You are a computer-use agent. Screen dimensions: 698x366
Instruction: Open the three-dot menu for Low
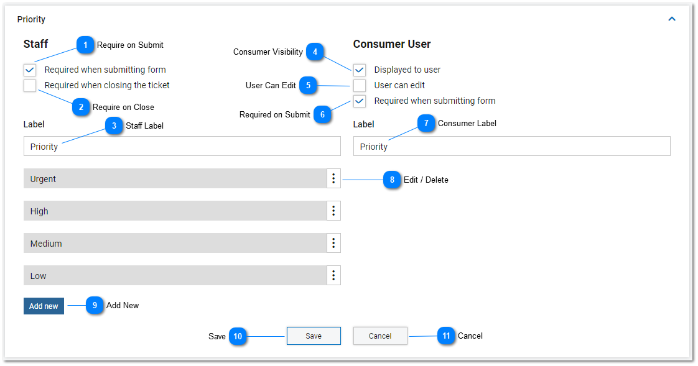pyautogui.click(x=333, y=275)
